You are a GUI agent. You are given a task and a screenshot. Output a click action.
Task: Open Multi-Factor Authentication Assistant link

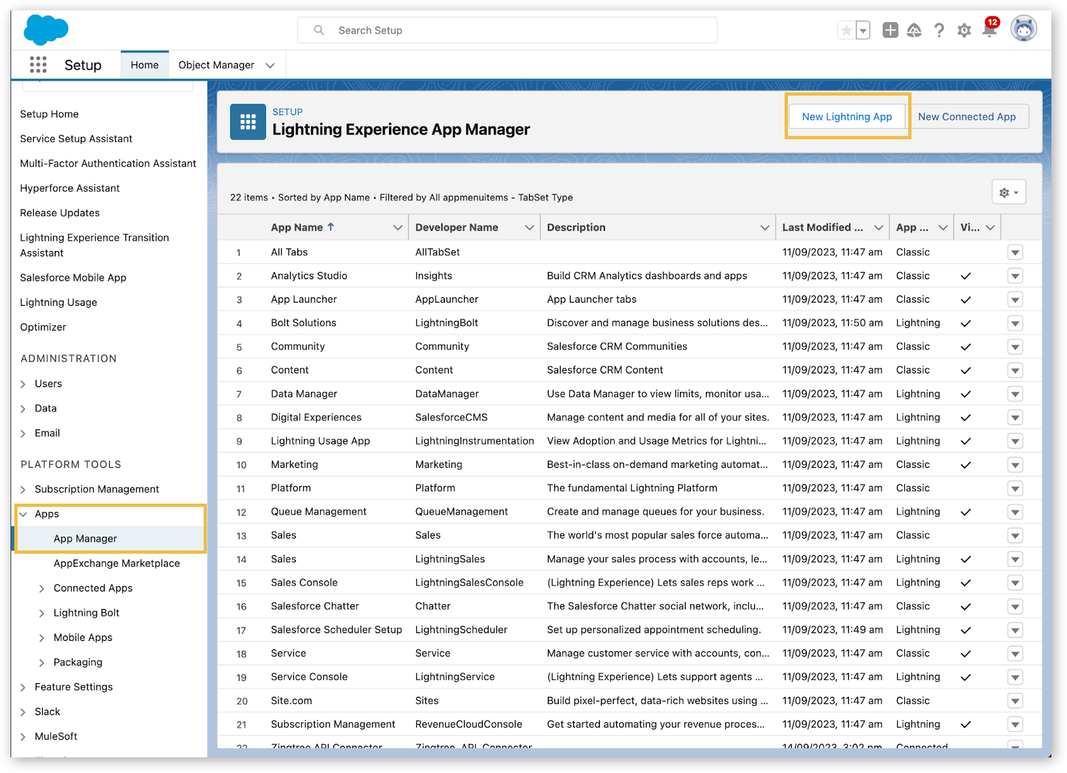pos(108,163)
